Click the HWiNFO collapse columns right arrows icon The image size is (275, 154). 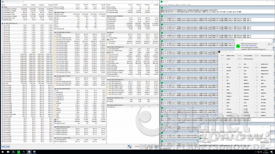(8, 147)
